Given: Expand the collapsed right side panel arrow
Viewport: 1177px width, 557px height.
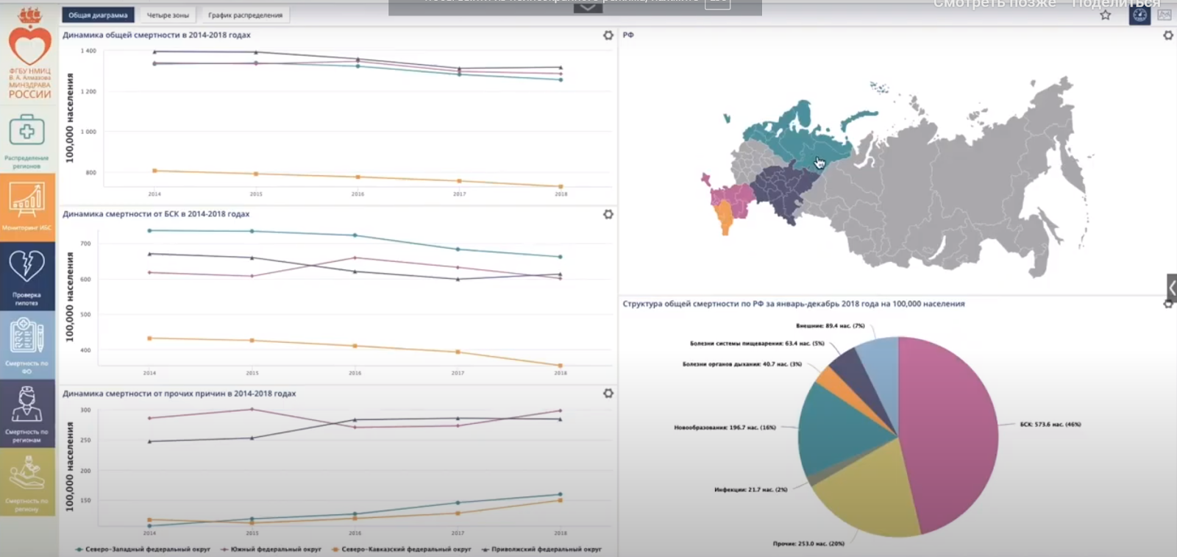Looking at the screenshot, I should (1171, 287).
